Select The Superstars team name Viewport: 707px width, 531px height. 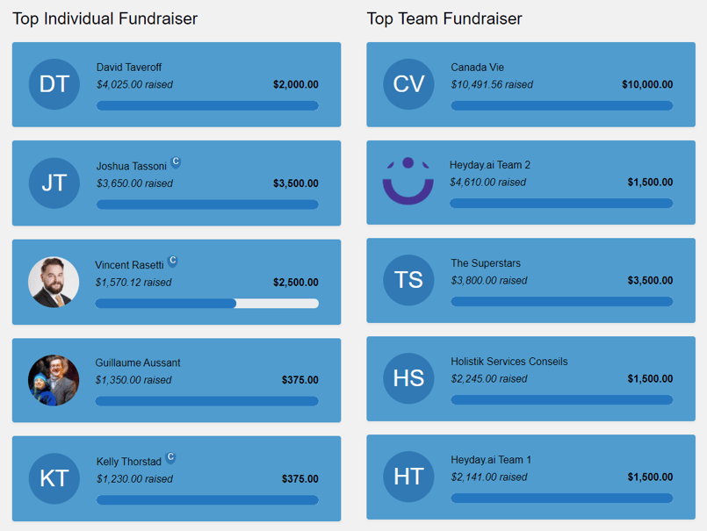[x=486, y=263]
